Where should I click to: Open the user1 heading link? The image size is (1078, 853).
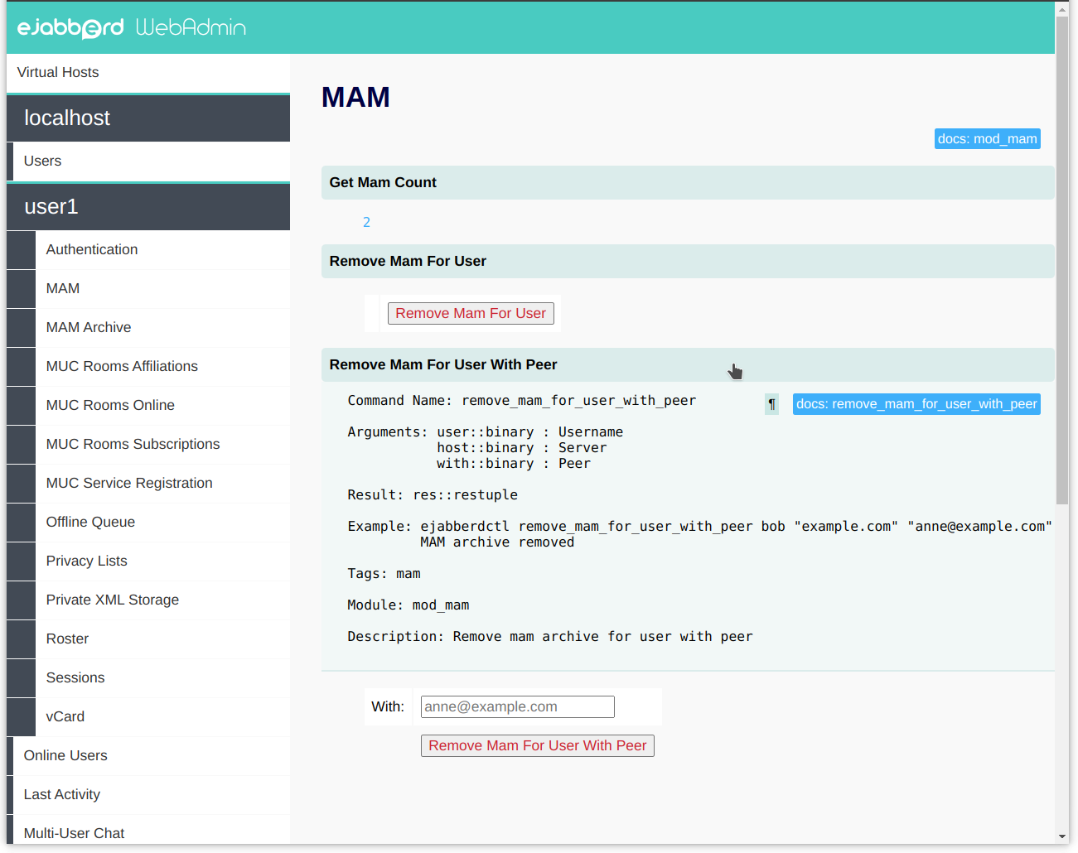pyautogui.click(x=148, y=206)
